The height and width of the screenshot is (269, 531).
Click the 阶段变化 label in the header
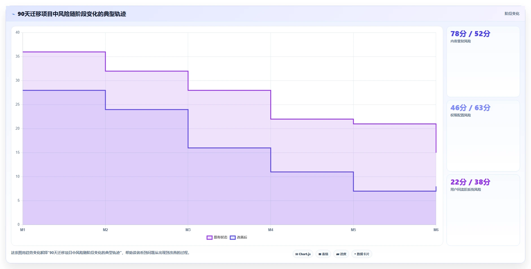[512, 14]
